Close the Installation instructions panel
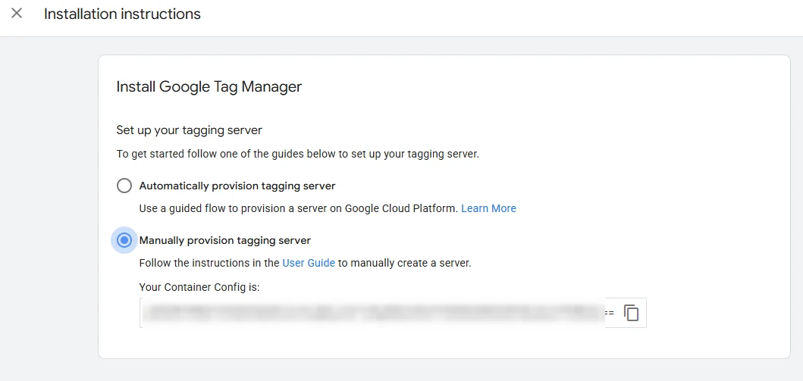This screenshot has width=803, height=381. pyautogui.click(x=17, y=14)
